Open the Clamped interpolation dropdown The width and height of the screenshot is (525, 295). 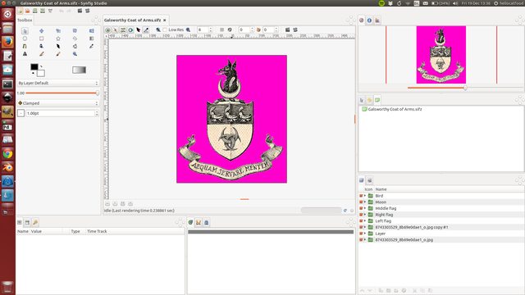pyautogui.click(x=58, y=103)
